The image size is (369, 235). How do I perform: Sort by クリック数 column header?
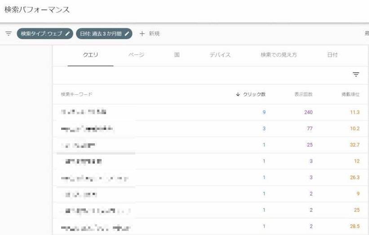point(254,94)
